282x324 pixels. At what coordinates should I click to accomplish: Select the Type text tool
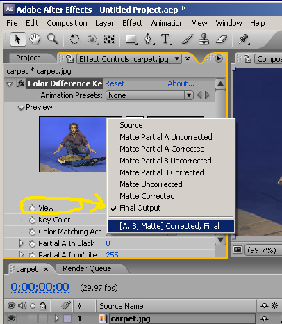pyautogui.click(x=166, y=39)
